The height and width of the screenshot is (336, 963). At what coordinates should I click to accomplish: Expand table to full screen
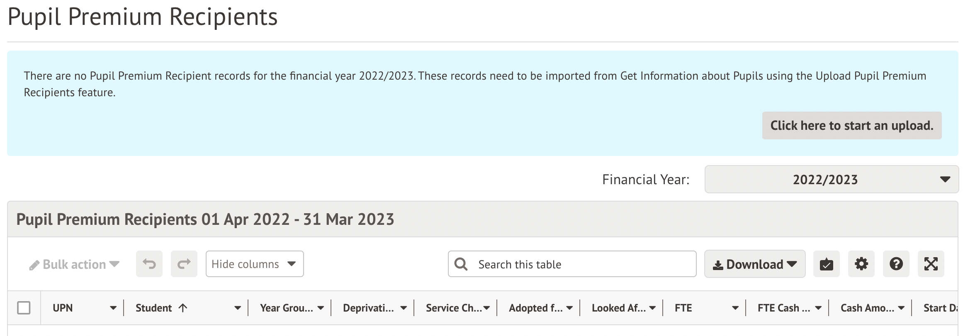tap(931, 264)
